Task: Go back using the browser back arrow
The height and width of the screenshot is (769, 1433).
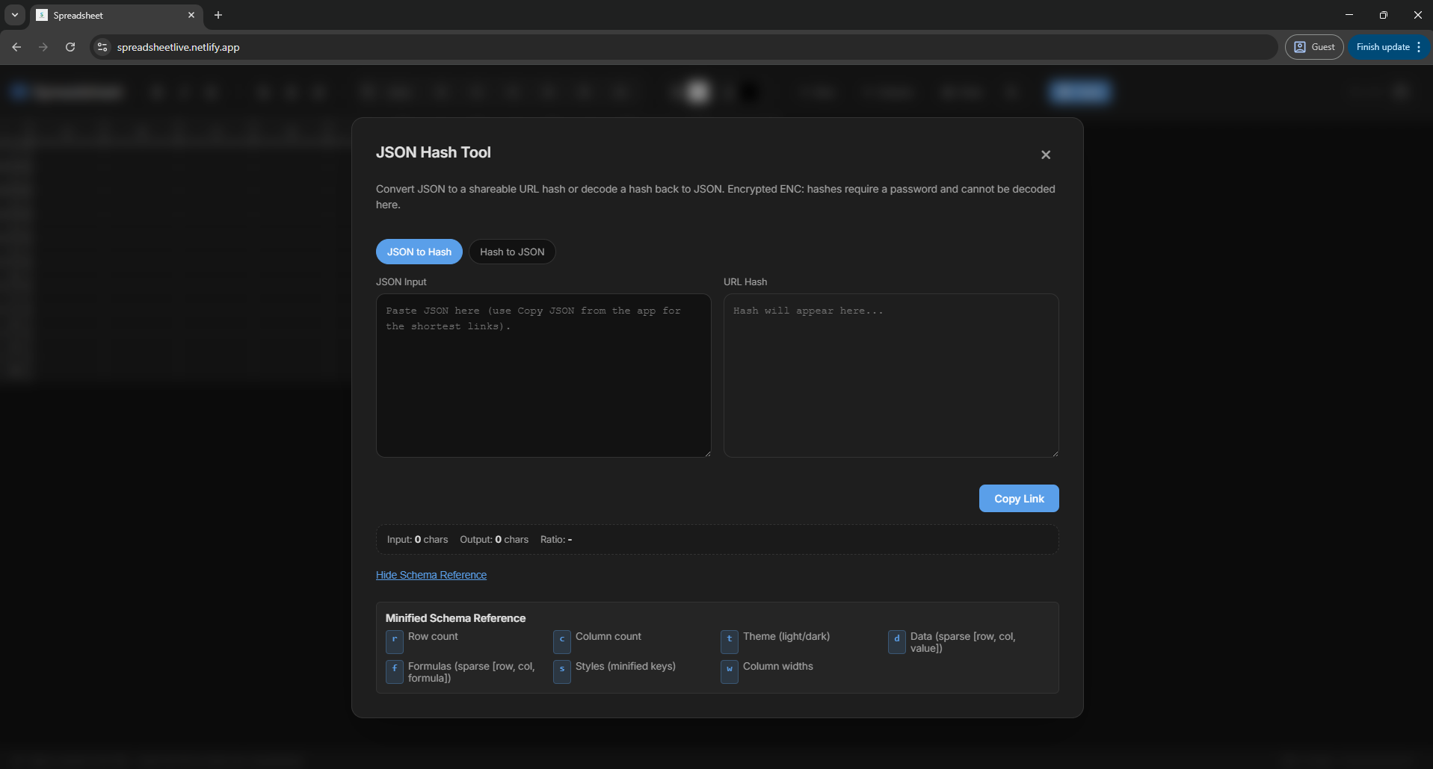Action: click(x=16, y=47)
